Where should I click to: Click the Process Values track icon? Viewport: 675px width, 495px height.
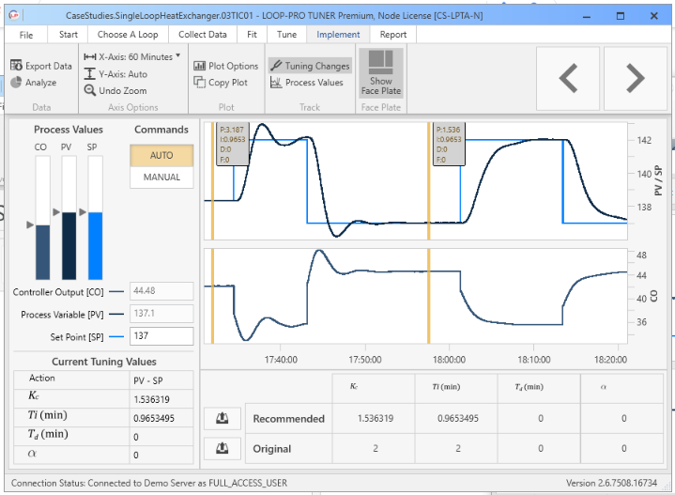(276, 83)
